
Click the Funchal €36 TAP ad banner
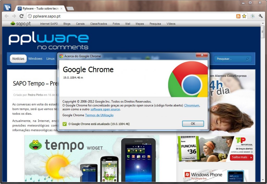click(x=216, y=149)
